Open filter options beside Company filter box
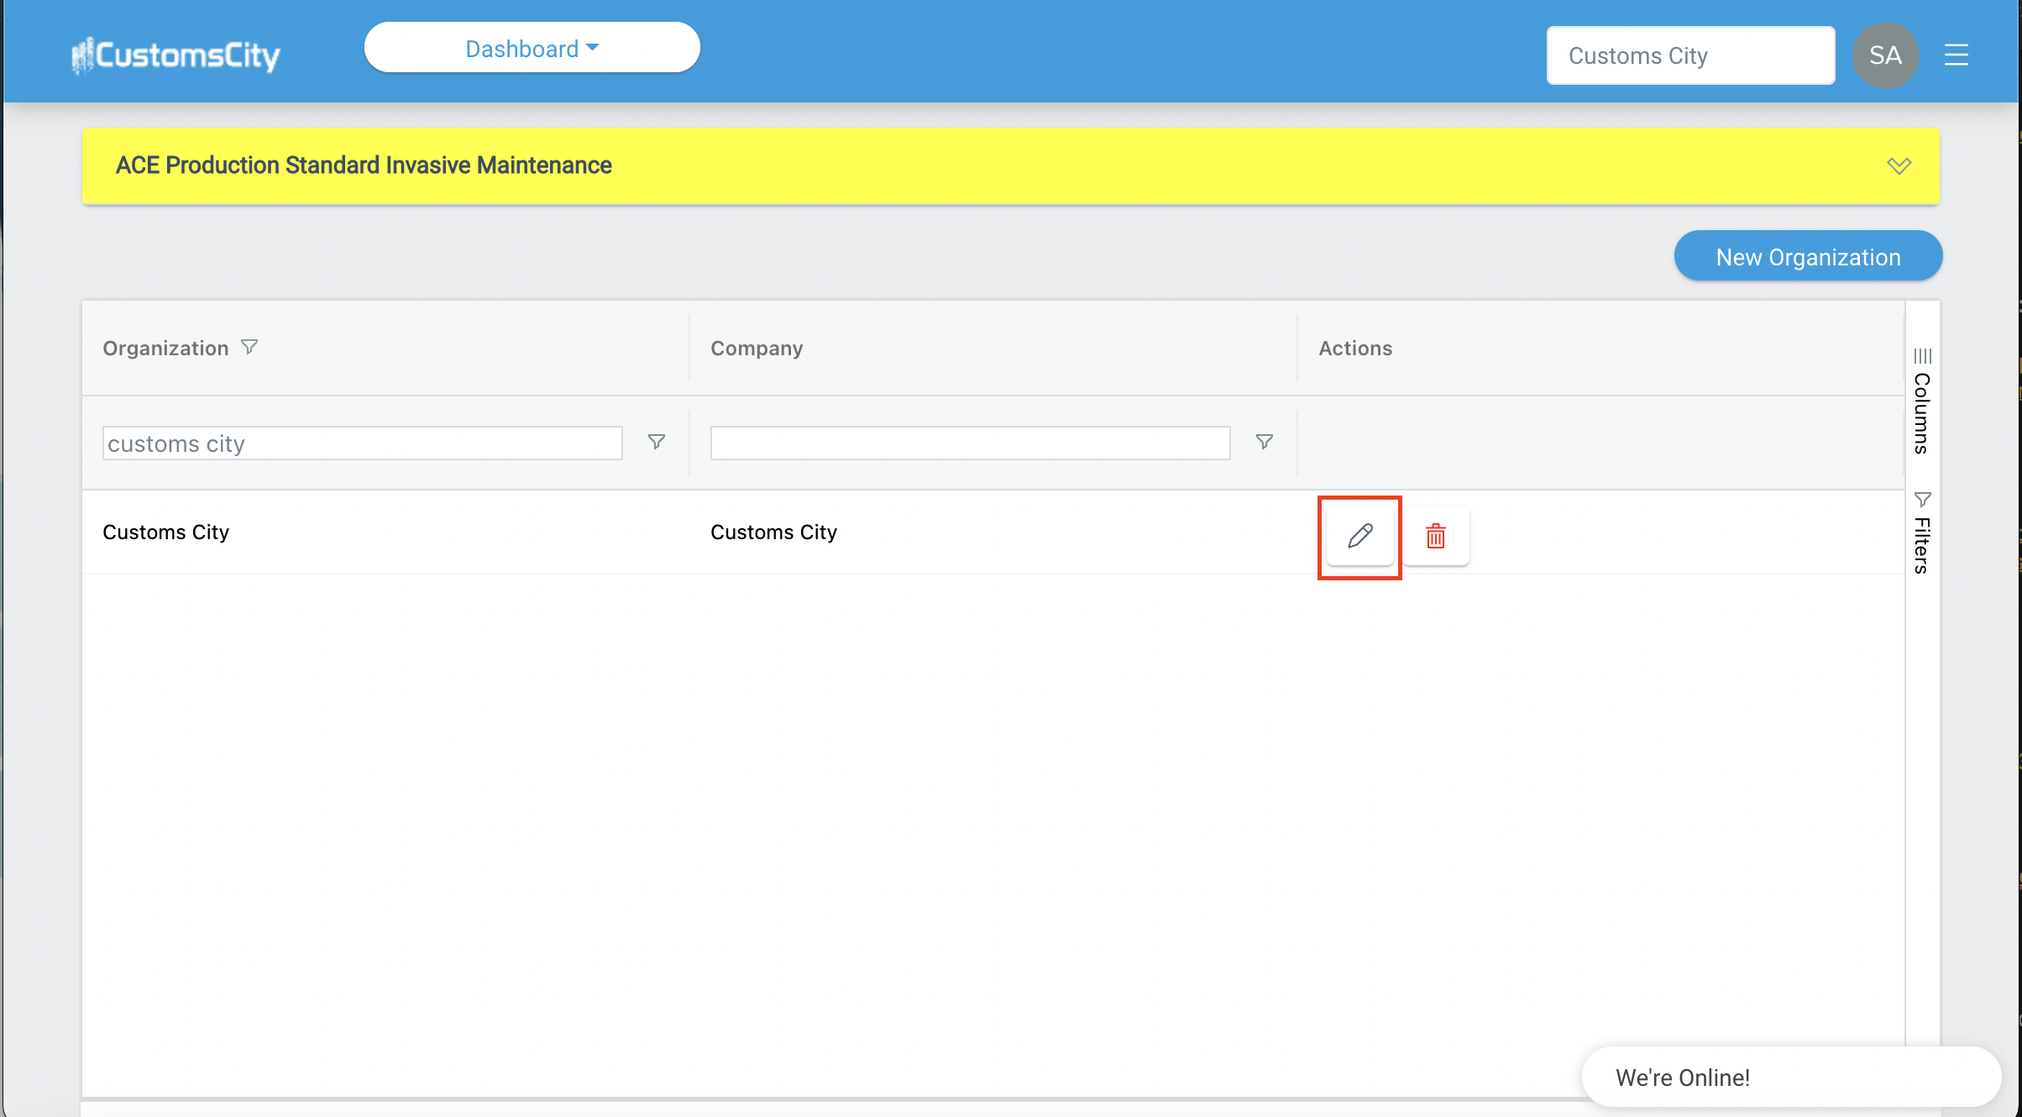The height and width of the screenshot is (1117, 2022). 1265,442
